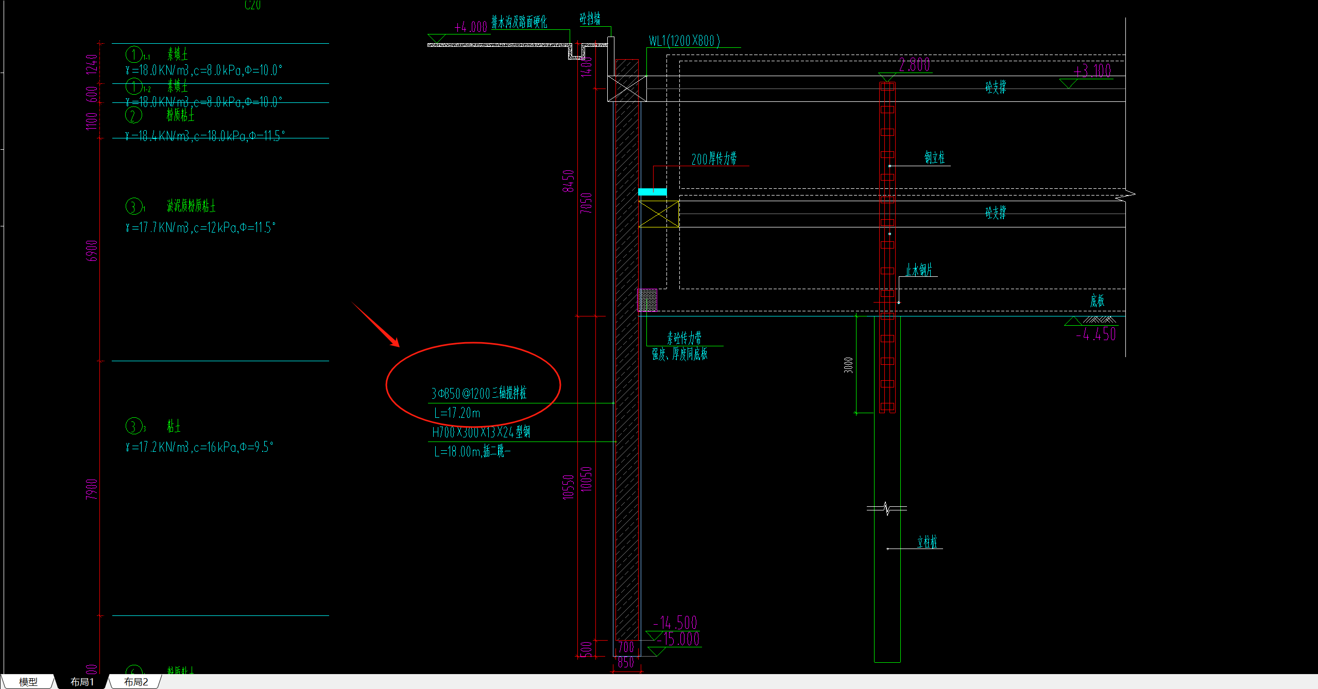Screen dimensions: 1318x689
Task: Select the cyan 传力带 filled block
Action: point(653,192)
